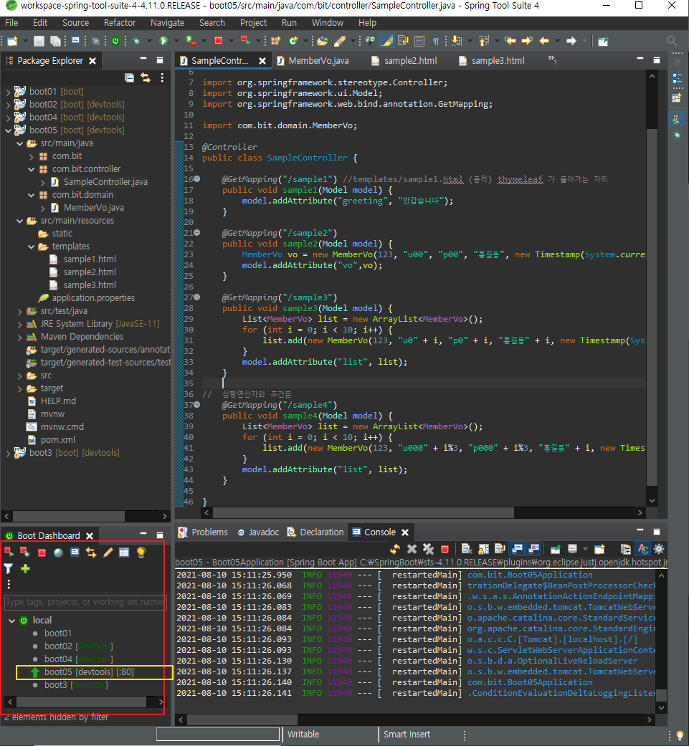Click Stop icon in Boot Dashboard
Image resolution: width=689 pixels, height=746 pixels.
point(42,553)
